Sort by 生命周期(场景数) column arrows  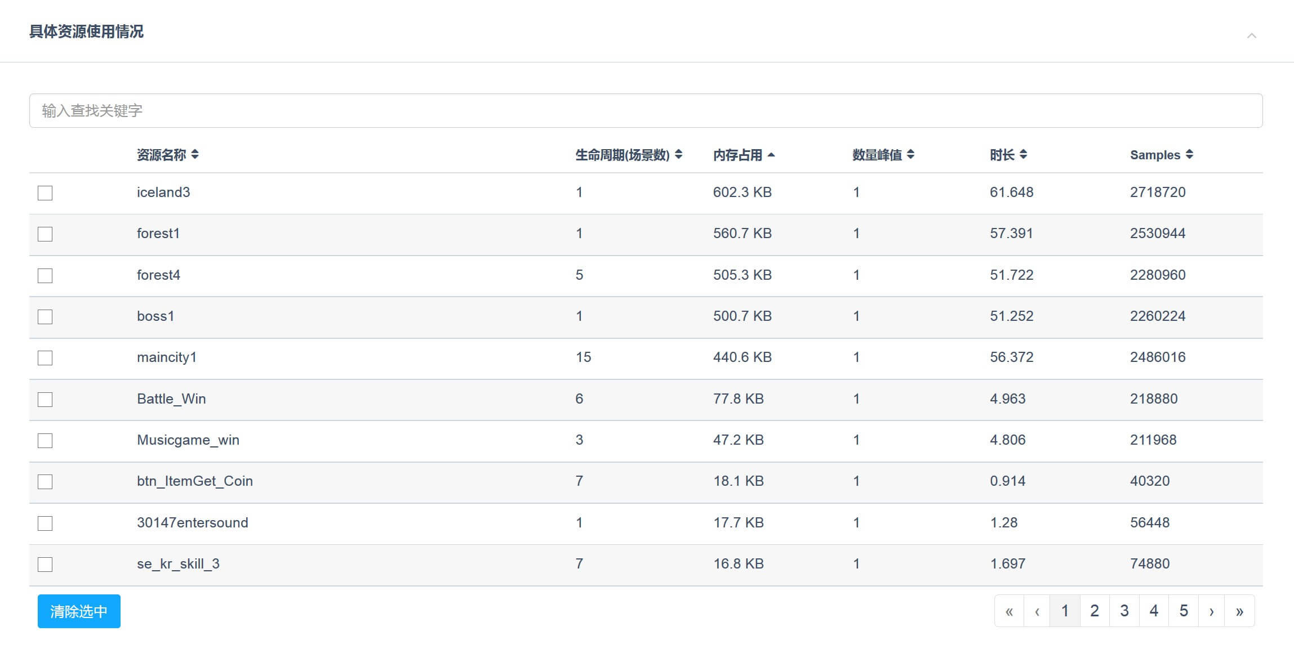(x=678, y=155)
